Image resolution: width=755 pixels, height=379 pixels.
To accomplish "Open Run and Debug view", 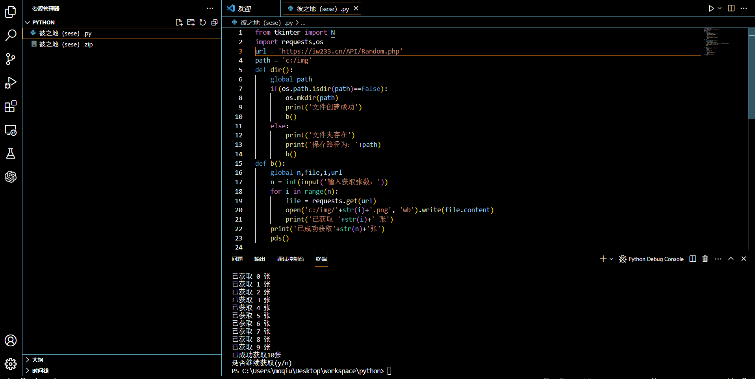I will [11, 83].
